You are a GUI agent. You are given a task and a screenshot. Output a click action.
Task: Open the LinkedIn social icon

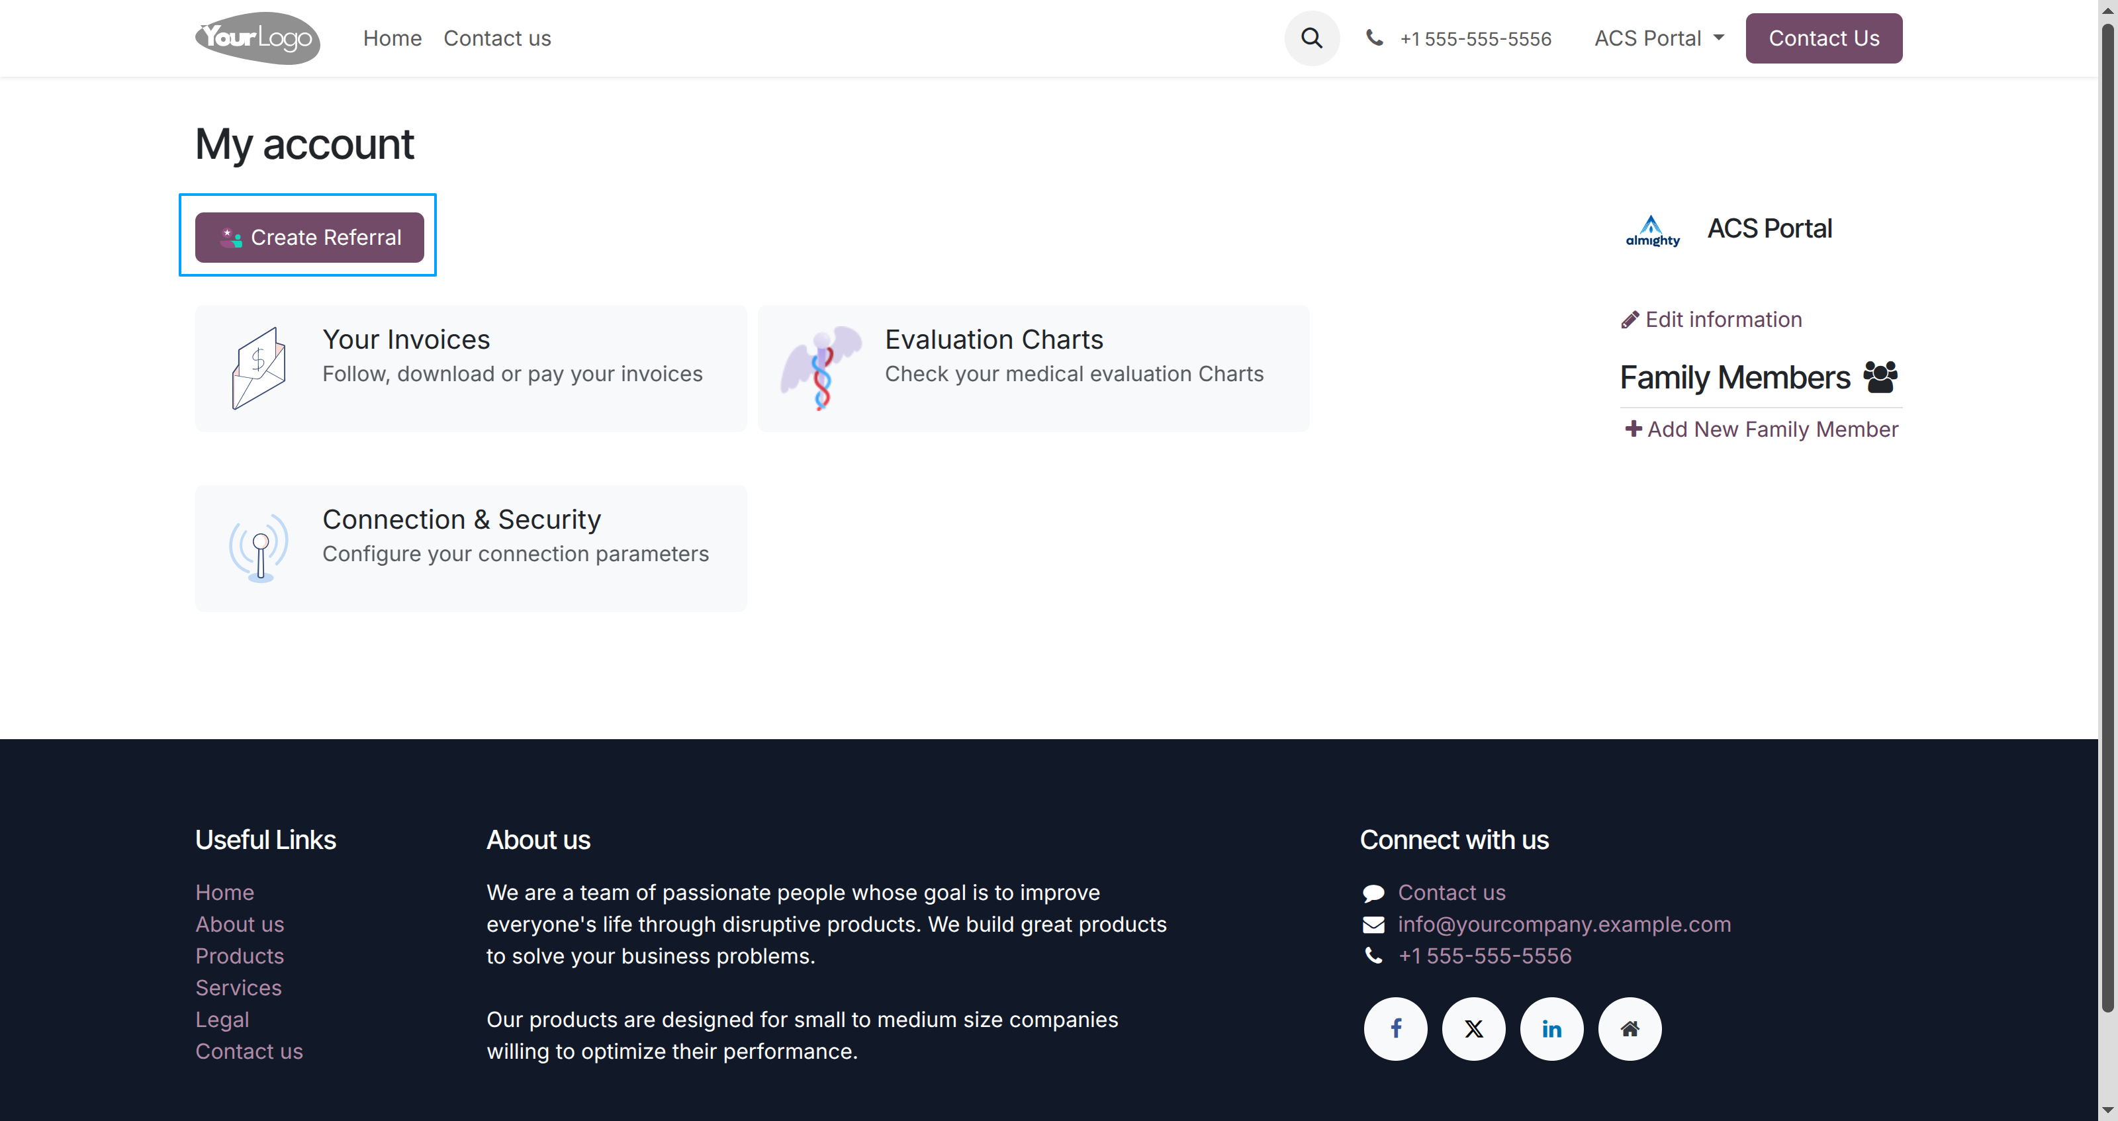[1551, 1028]
